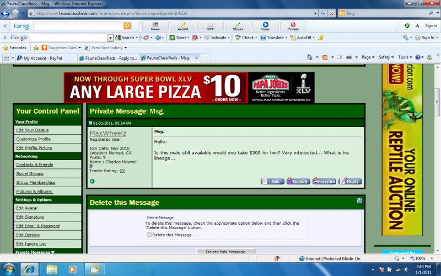Open the Safety menu dropdown
Viewport: 441px width, 276px height.
pos(385,57)
